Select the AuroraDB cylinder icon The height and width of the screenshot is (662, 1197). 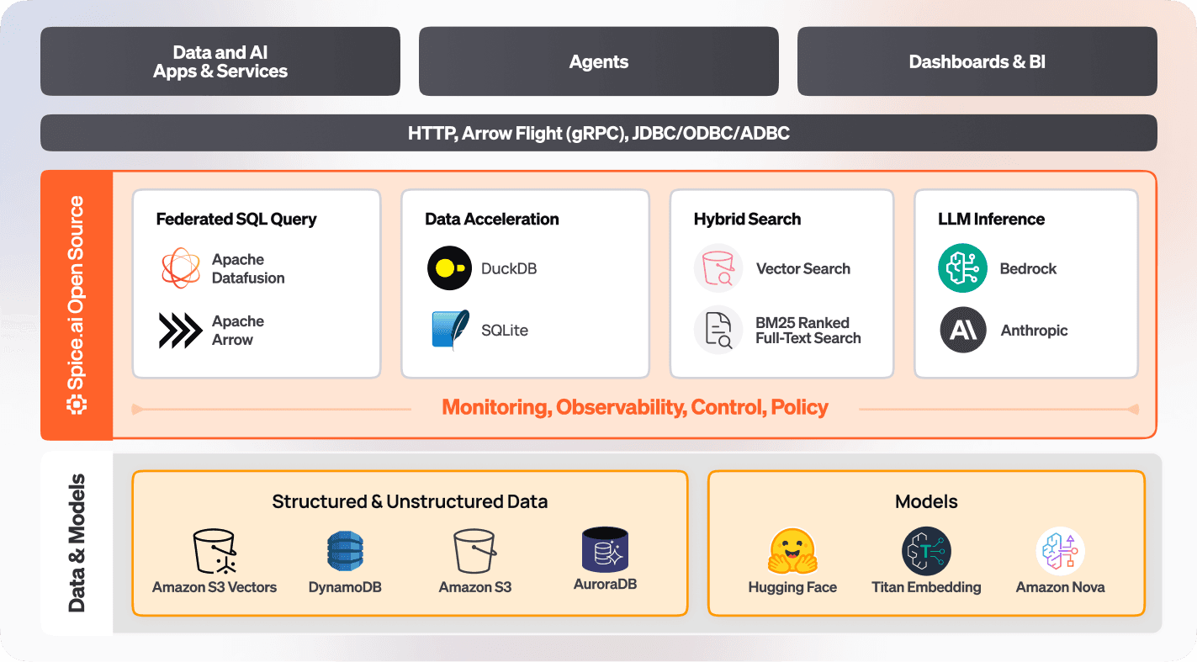pos(604,551)
